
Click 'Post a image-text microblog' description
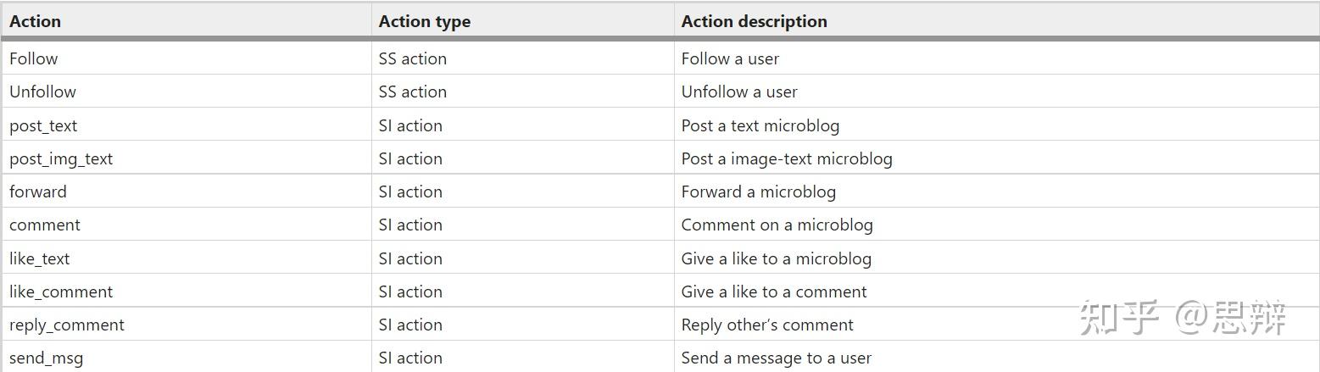(787, 158)
